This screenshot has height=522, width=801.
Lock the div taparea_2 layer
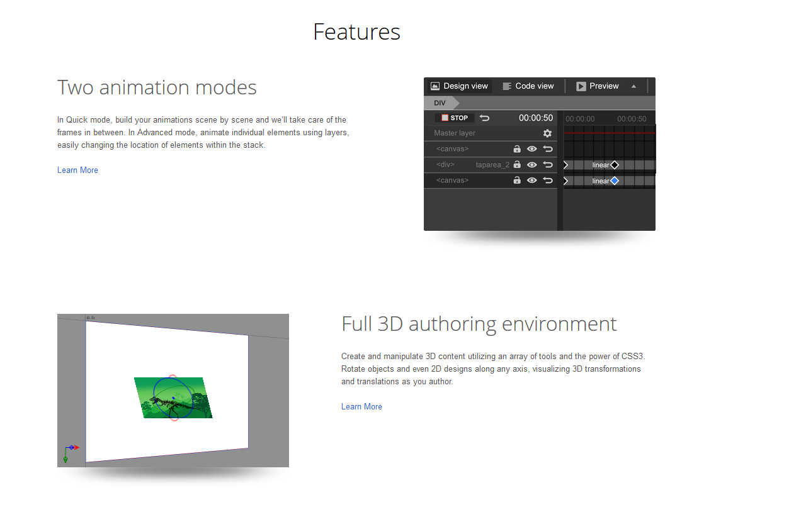(x=517, y=165)
